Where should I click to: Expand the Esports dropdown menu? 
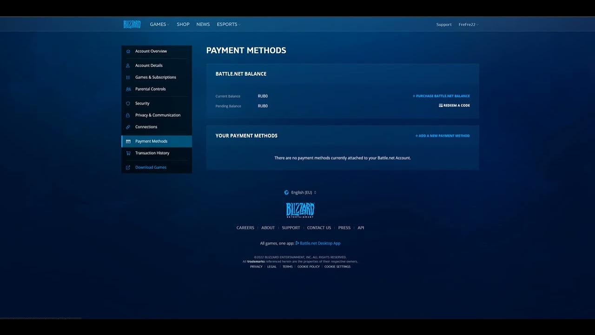pyautogui.click(x=229, y=24)
